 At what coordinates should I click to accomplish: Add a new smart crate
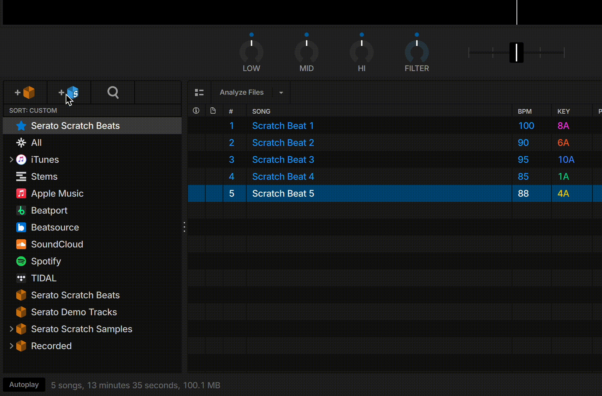point(69,92)
